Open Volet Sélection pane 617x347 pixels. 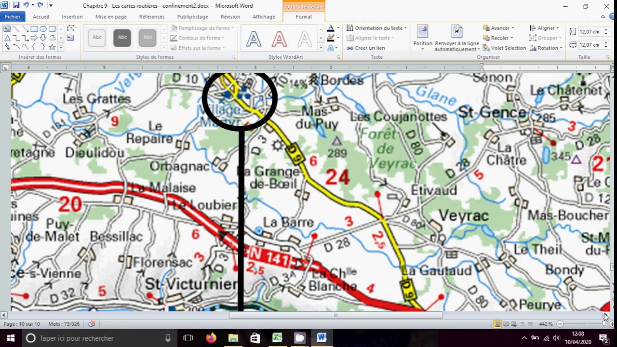(x=504, y=48)
